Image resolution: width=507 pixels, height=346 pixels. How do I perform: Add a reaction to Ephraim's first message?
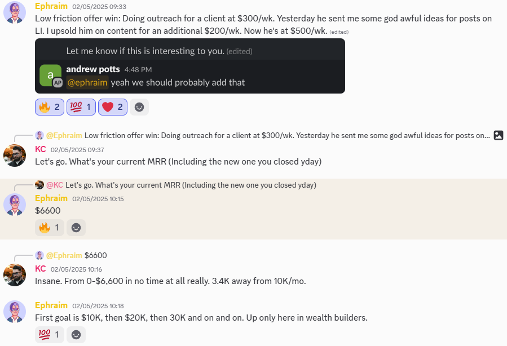pyautogui.click(x=139, y=107)
